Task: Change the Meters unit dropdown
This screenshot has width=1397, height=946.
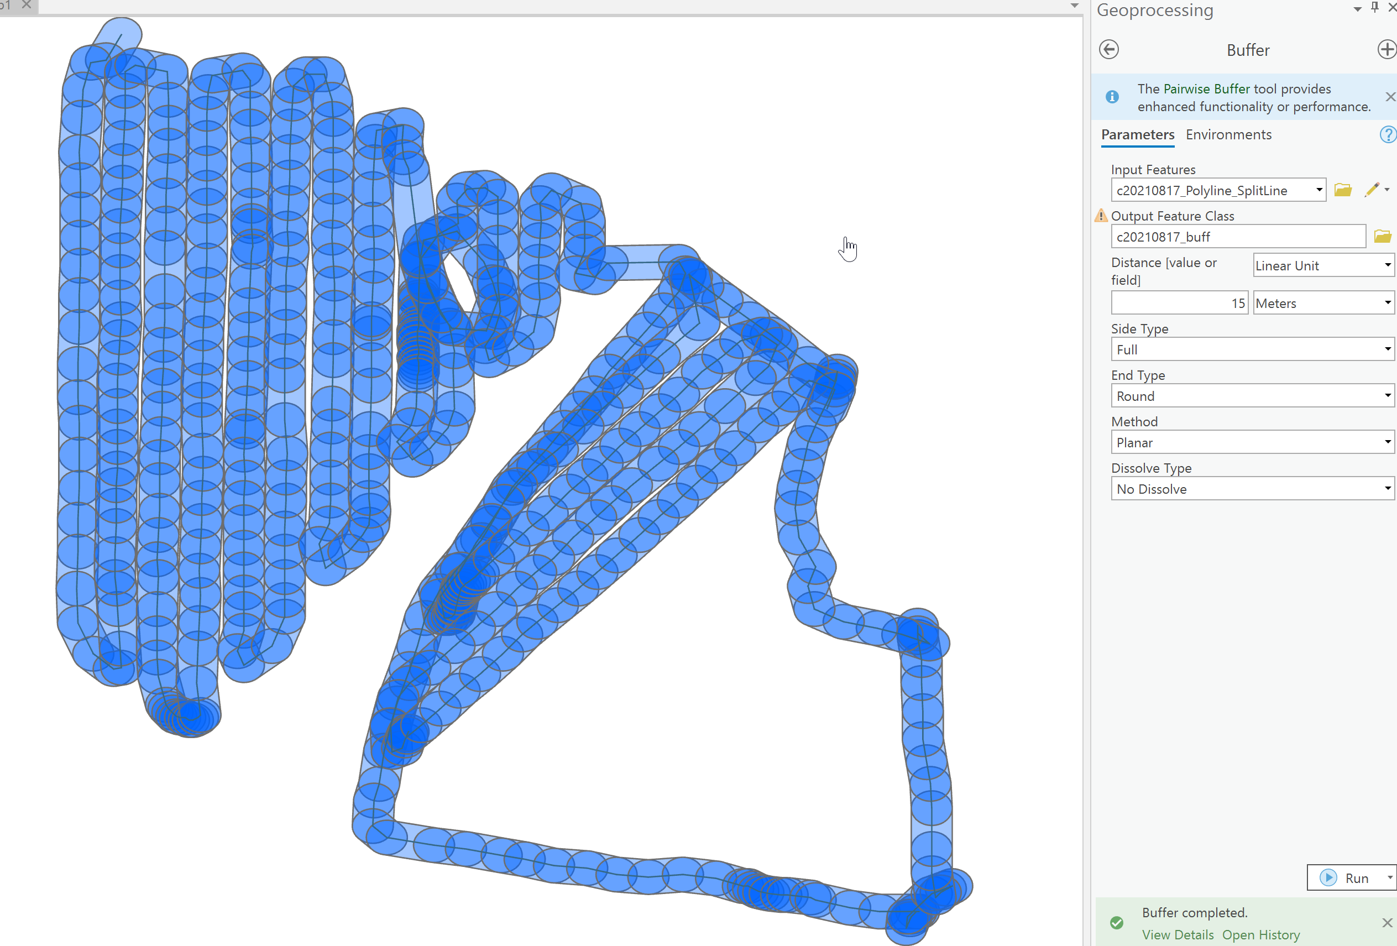Action: [x=1323, y=303]
